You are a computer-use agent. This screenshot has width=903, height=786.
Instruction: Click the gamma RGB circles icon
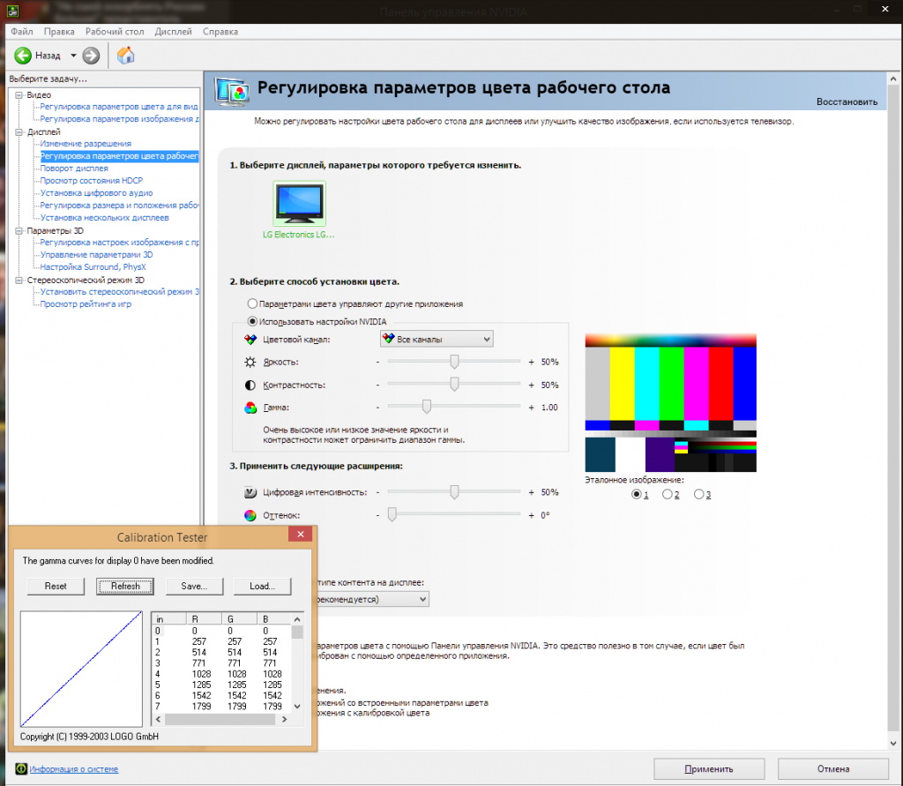250,408
